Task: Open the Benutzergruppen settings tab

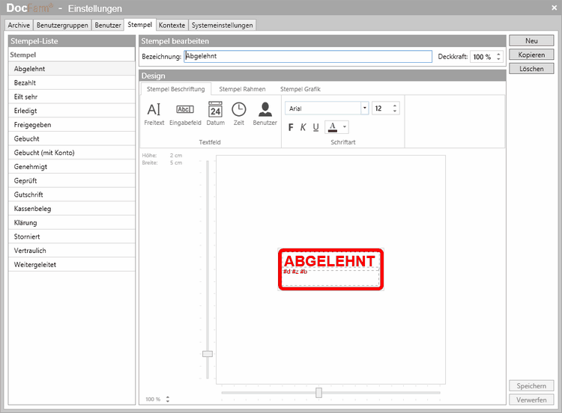Action: (x=62, y=25)
